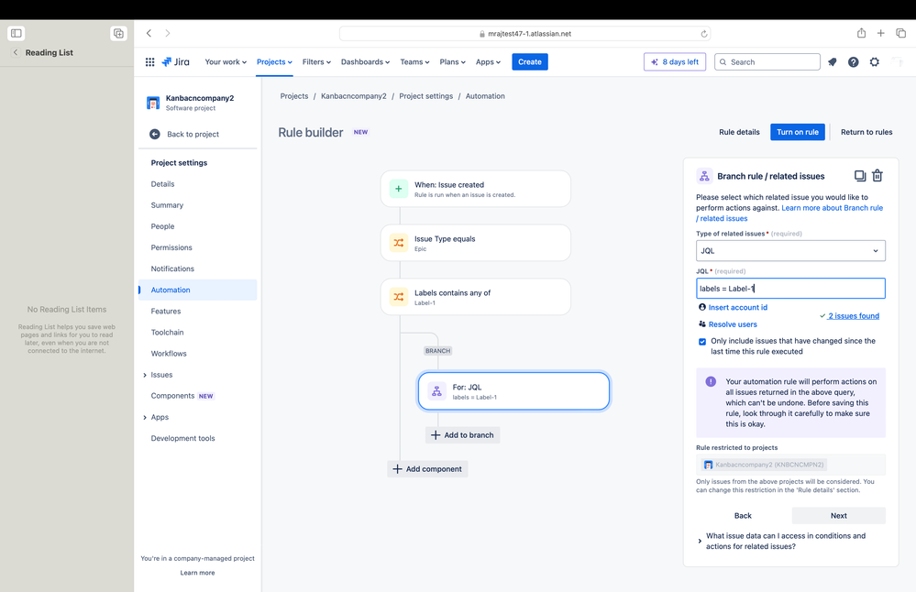Click the Add to branch button
916x592 pixels.
[463, 435]
